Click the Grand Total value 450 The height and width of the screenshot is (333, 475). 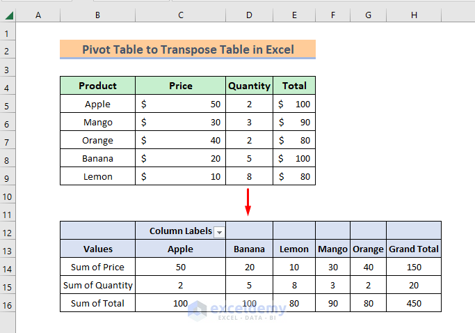413,303
